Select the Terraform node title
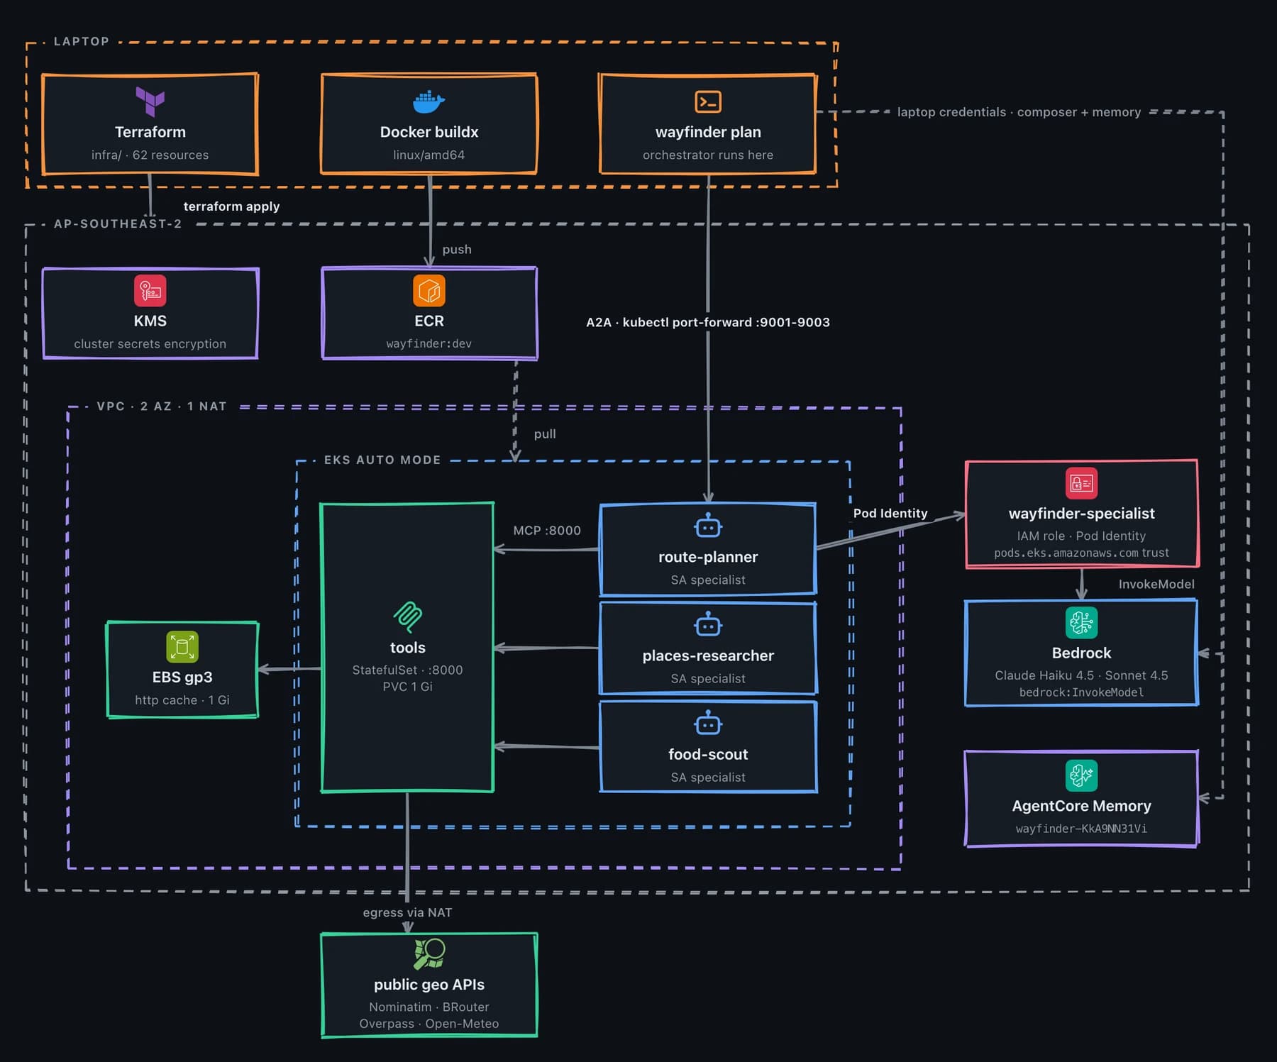 [150, 132]
